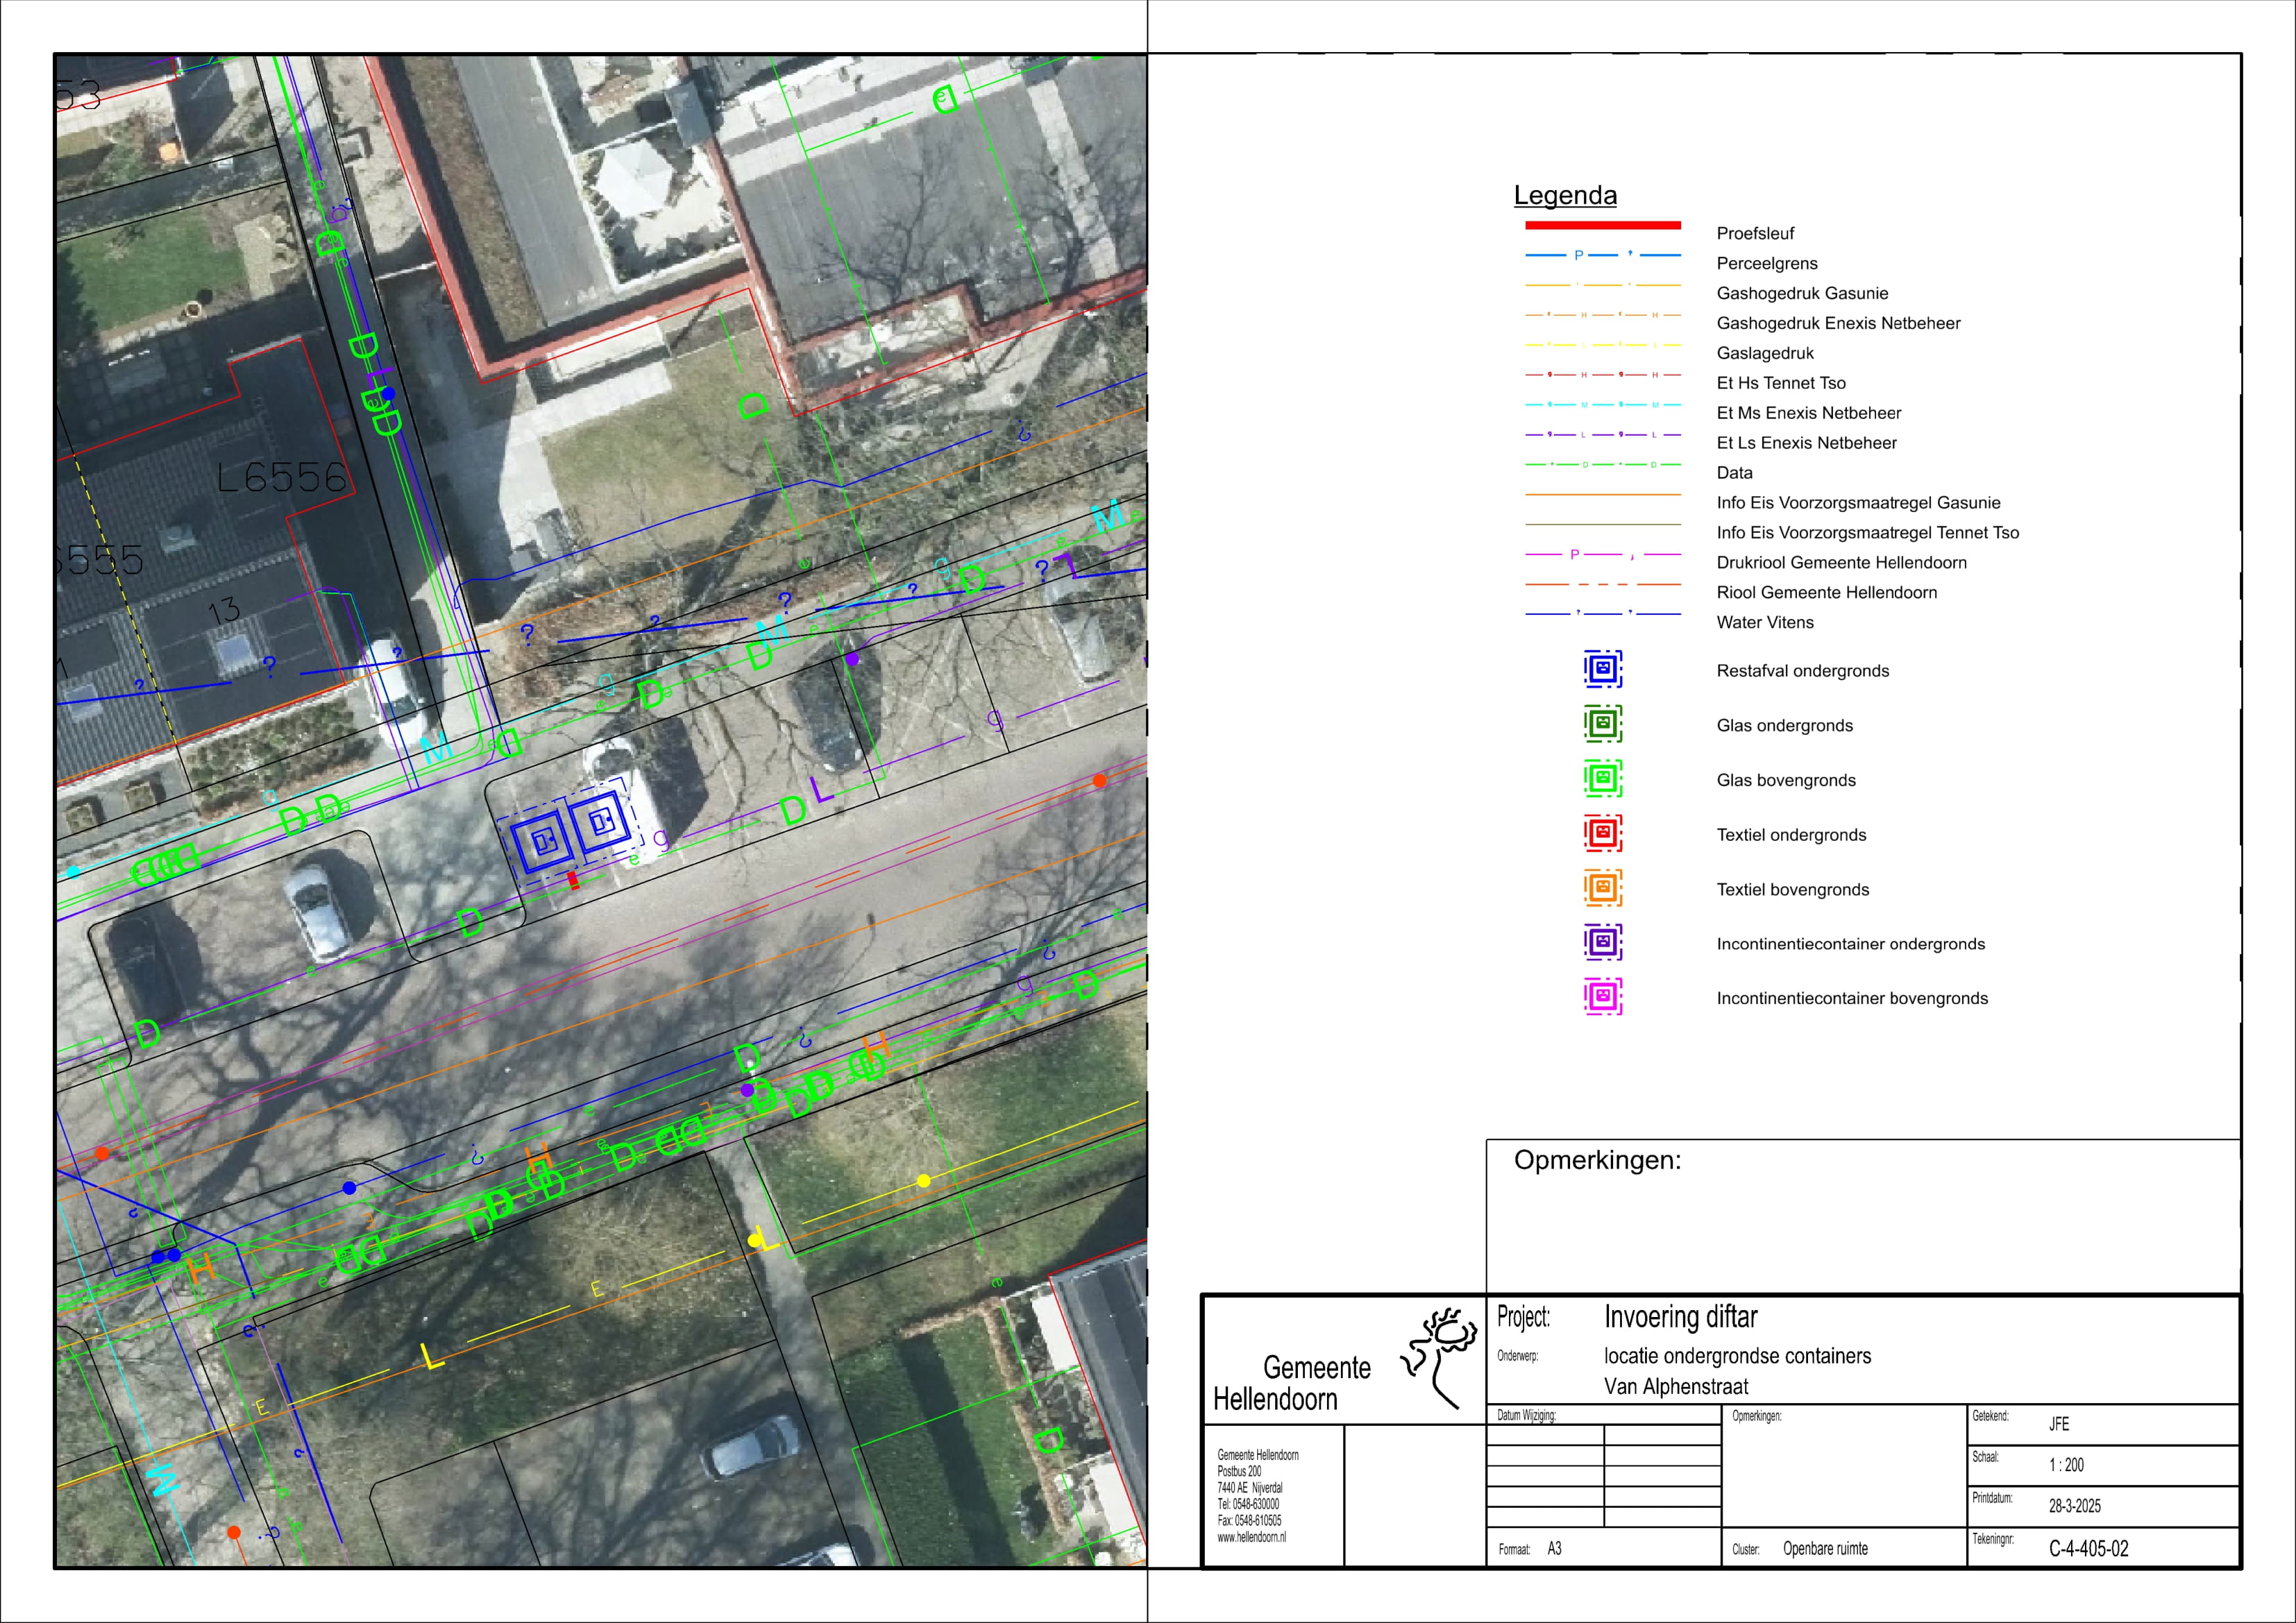Click the parcel label L6556 on map

(x=282, y=478)
